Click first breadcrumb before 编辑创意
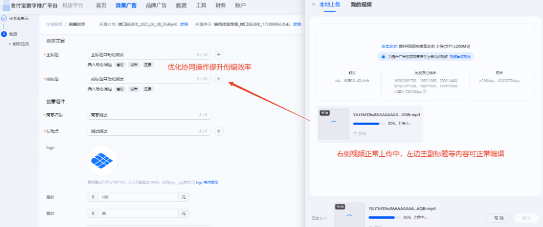The height and width of the screenshot is (227, 543). pos(54,24)
